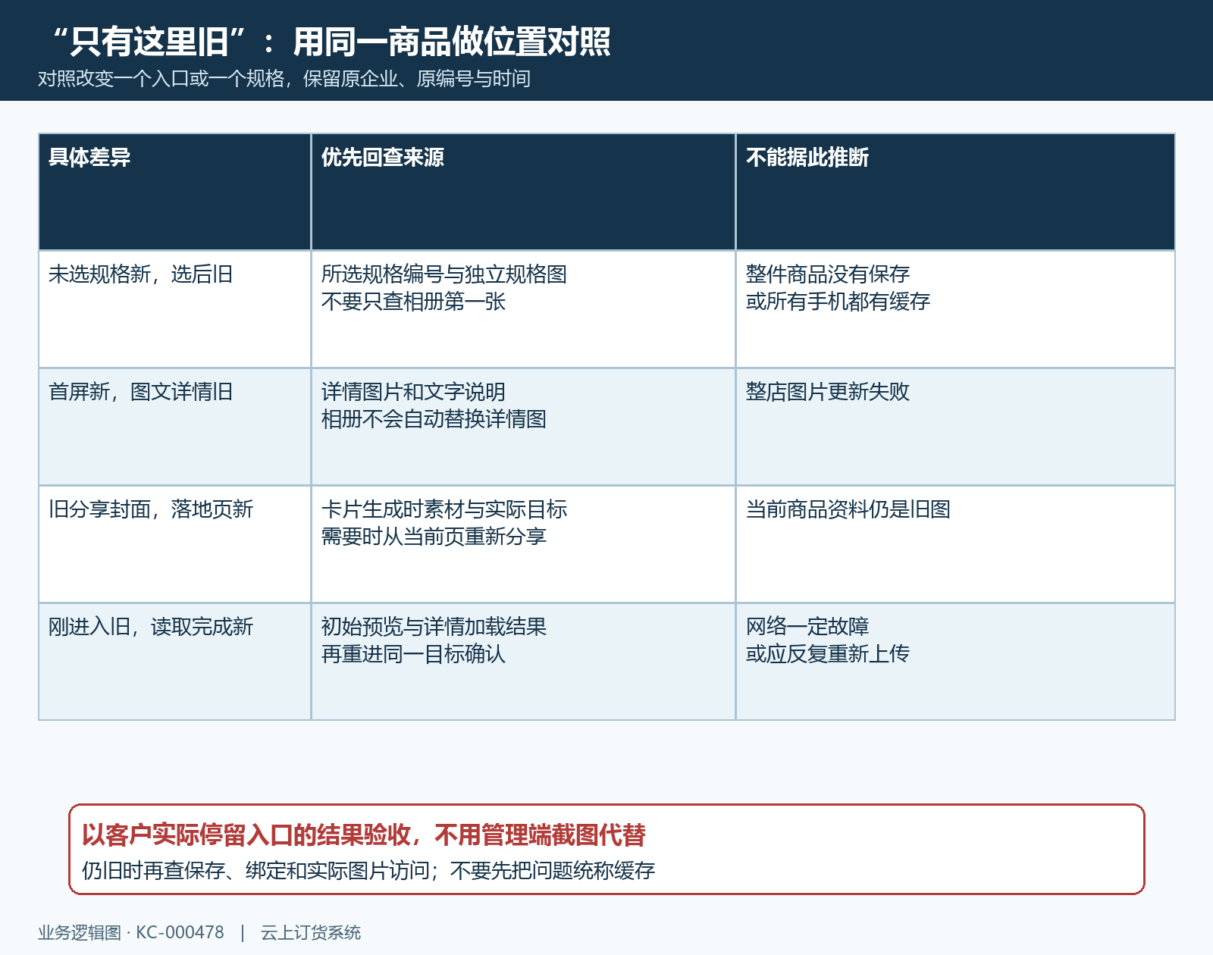Click the text 所选规格编号与独立规格图

(x=444, y=274)
